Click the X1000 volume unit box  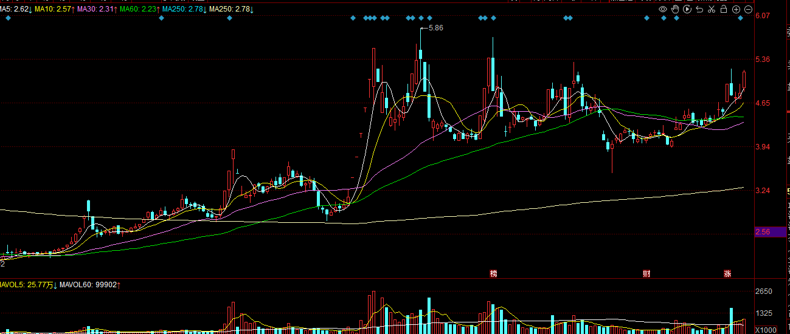pyautogui.click(x=766, y=329)
